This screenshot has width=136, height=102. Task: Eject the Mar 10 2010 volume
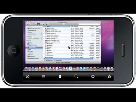[42, 34]
